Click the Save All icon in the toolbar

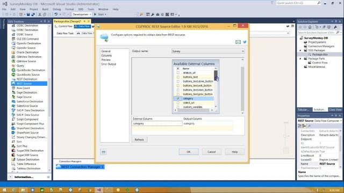point(33,14)
